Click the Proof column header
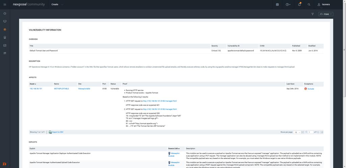This screenshot has width=346, height=168. pyautogui.click(x=125, y=84)
